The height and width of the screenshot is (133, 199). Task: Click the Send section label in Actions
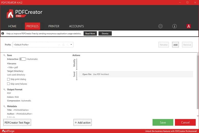74,74
